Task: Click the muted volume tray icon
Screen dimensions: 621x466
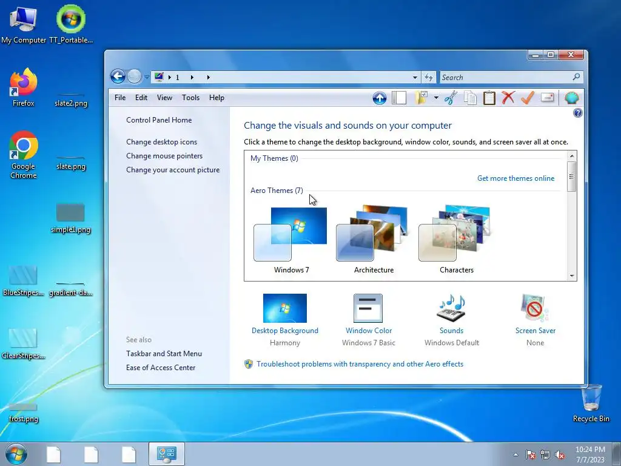Action: 560,455
